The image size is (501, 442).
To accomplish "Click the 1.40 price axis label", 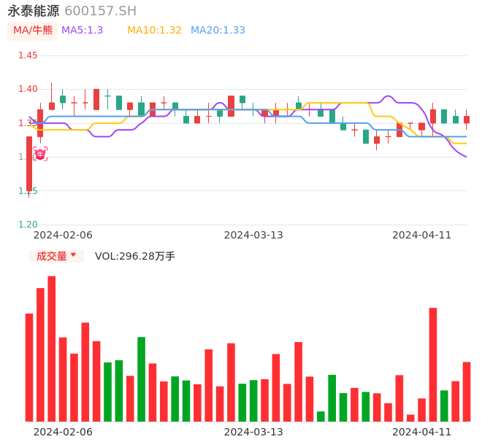I will (28, 89).
